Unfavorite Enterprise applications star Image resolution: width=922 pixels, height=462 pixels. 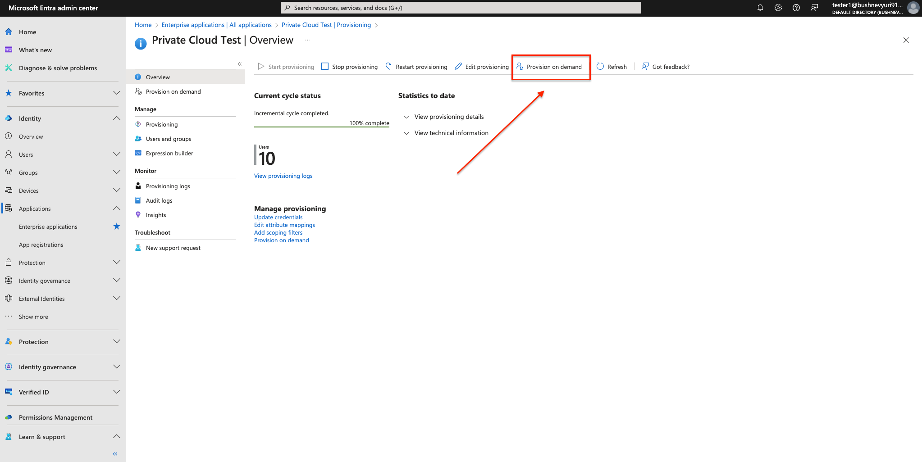[117, 226]
